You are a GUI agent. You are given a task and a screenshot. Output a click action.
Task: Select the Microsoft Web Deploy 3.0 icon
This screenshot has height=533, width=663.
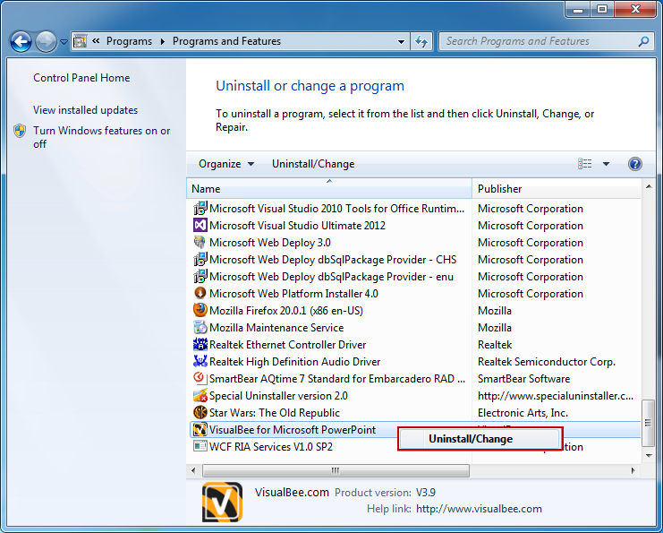(x=200, y=242)
